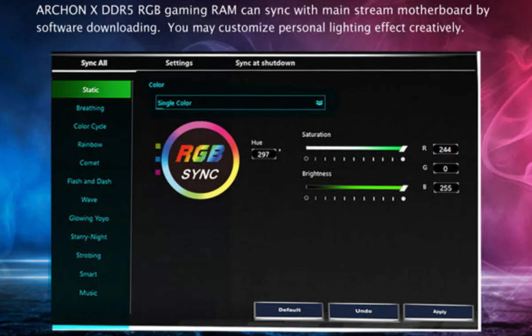Open the Sync All tab
532x336 pixels.
click(94, 63)
